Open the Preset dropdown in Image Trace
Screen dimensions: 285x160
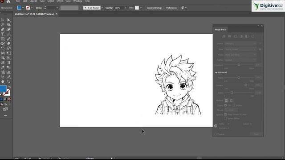(x=240, y=44)
